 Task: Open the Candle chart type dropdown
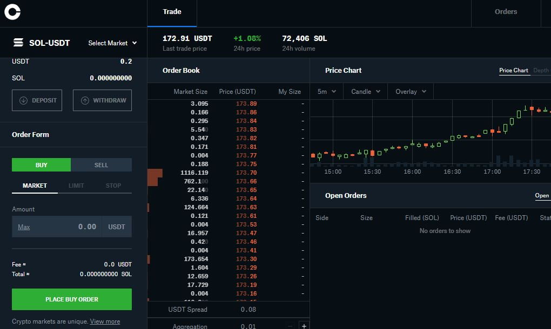[365, 92]
